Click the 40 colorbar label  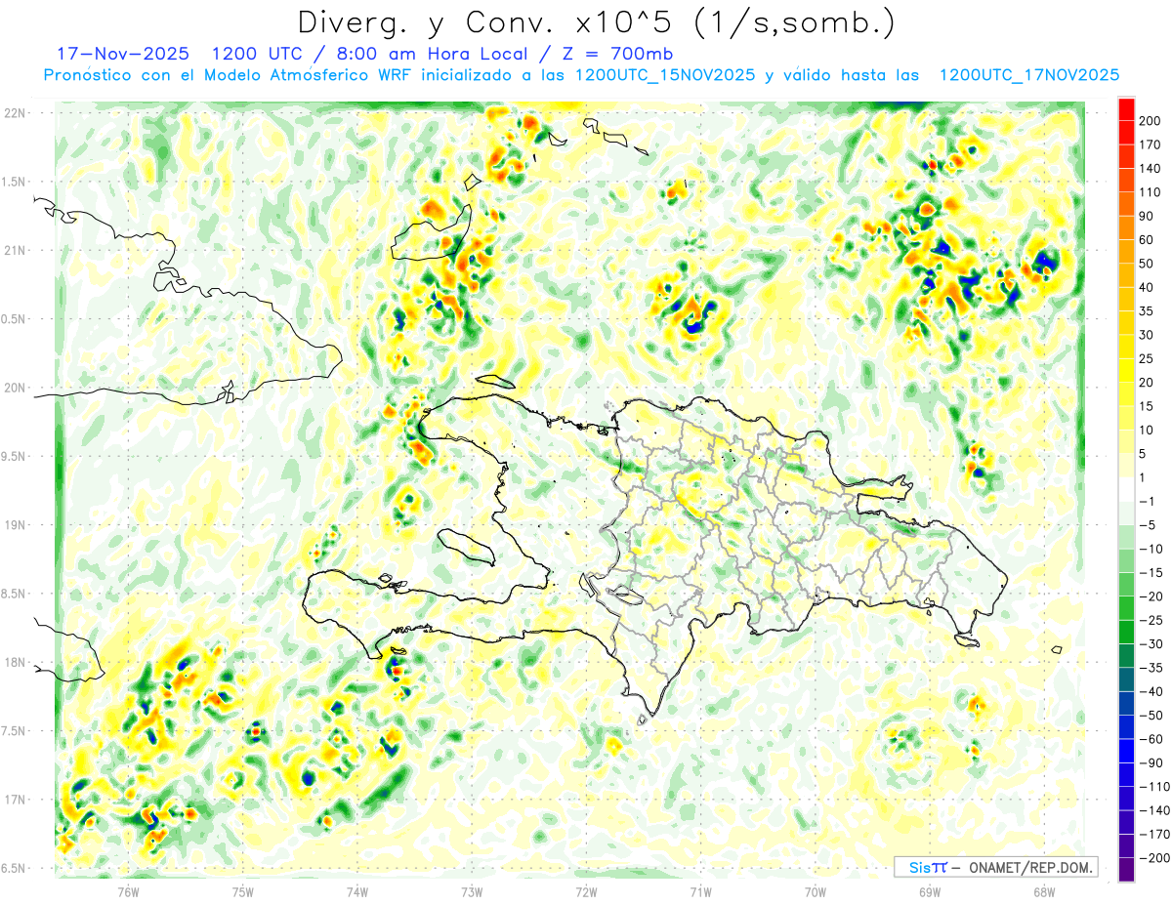pos(1148,287)
